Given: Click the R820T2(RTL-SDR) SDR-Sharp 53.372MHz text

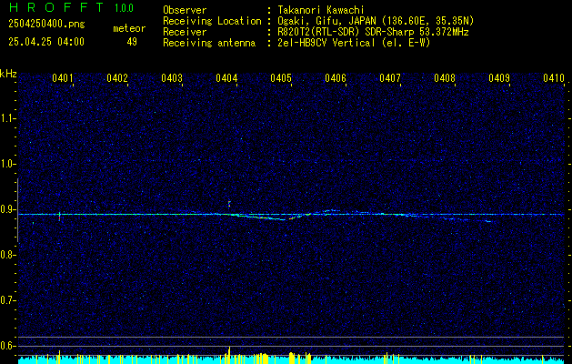Looking at the screenshot, I should point(373,32).
